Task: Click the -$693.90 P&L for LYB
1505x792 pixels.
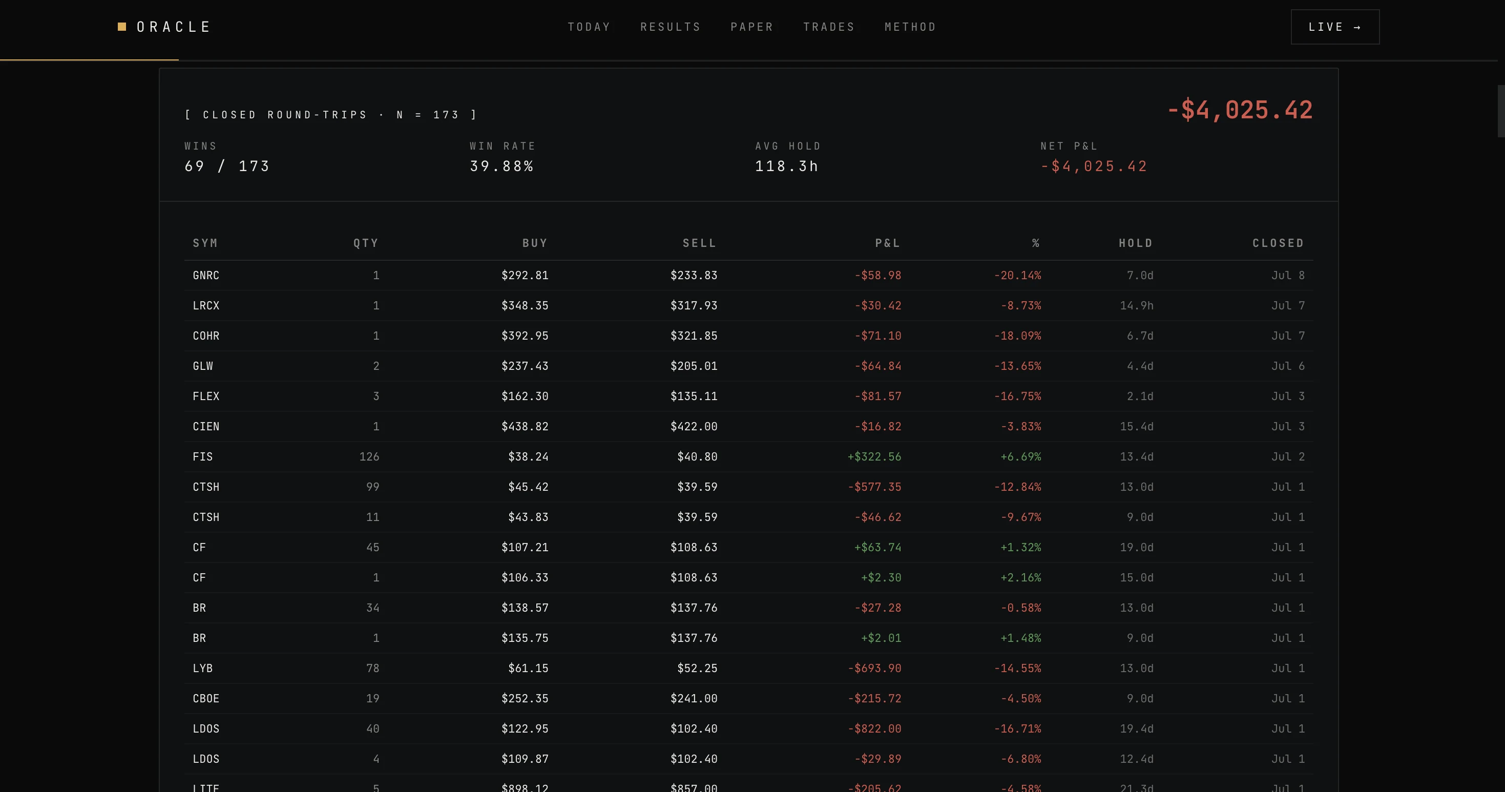Action: (x=874, y=668)
